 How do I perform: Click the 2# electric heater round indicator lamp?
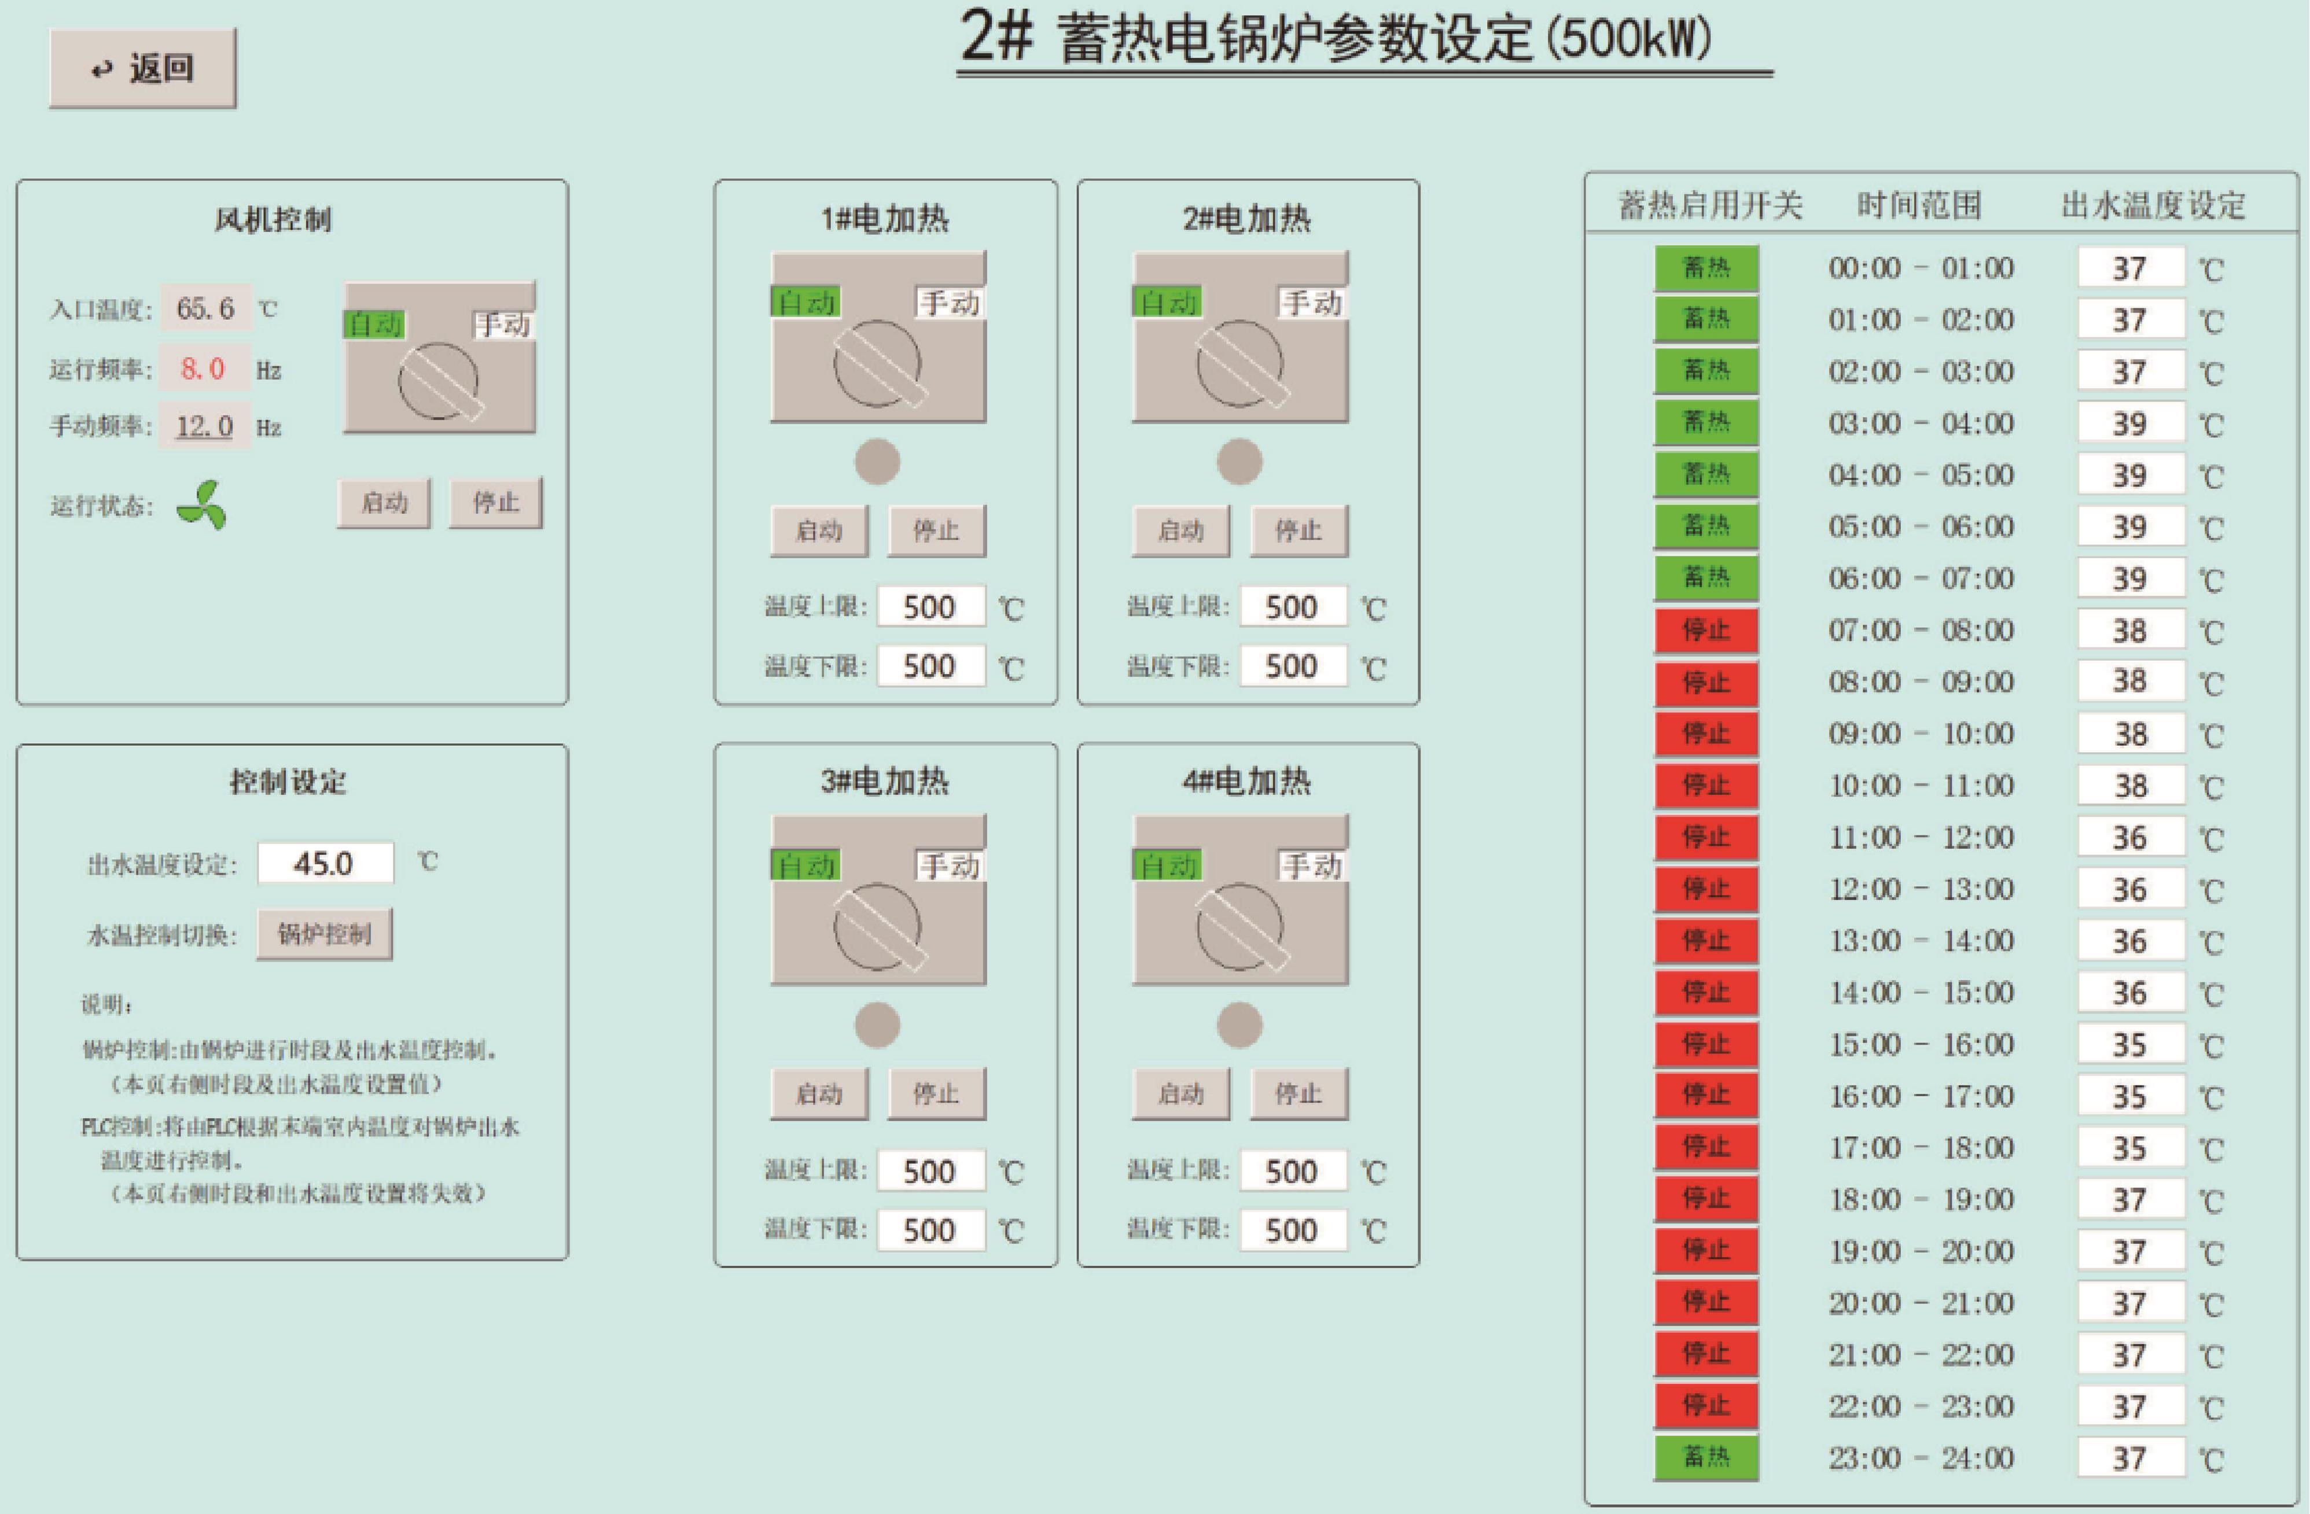coord(1238,461)
